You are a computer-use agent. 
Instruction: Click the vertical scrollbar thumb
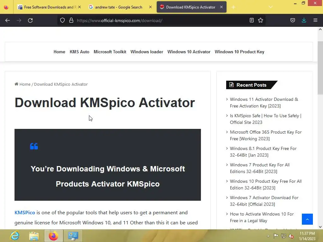[x=320, y=68]
